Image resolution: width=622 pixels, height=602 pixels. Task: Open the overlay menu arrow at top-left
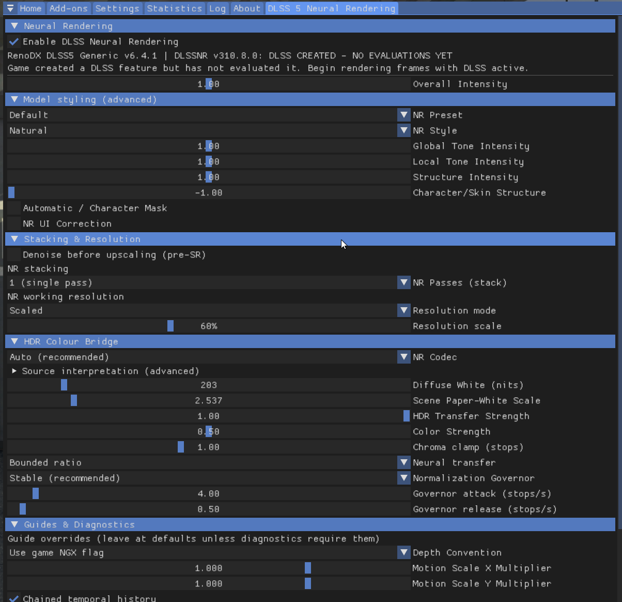10,9
